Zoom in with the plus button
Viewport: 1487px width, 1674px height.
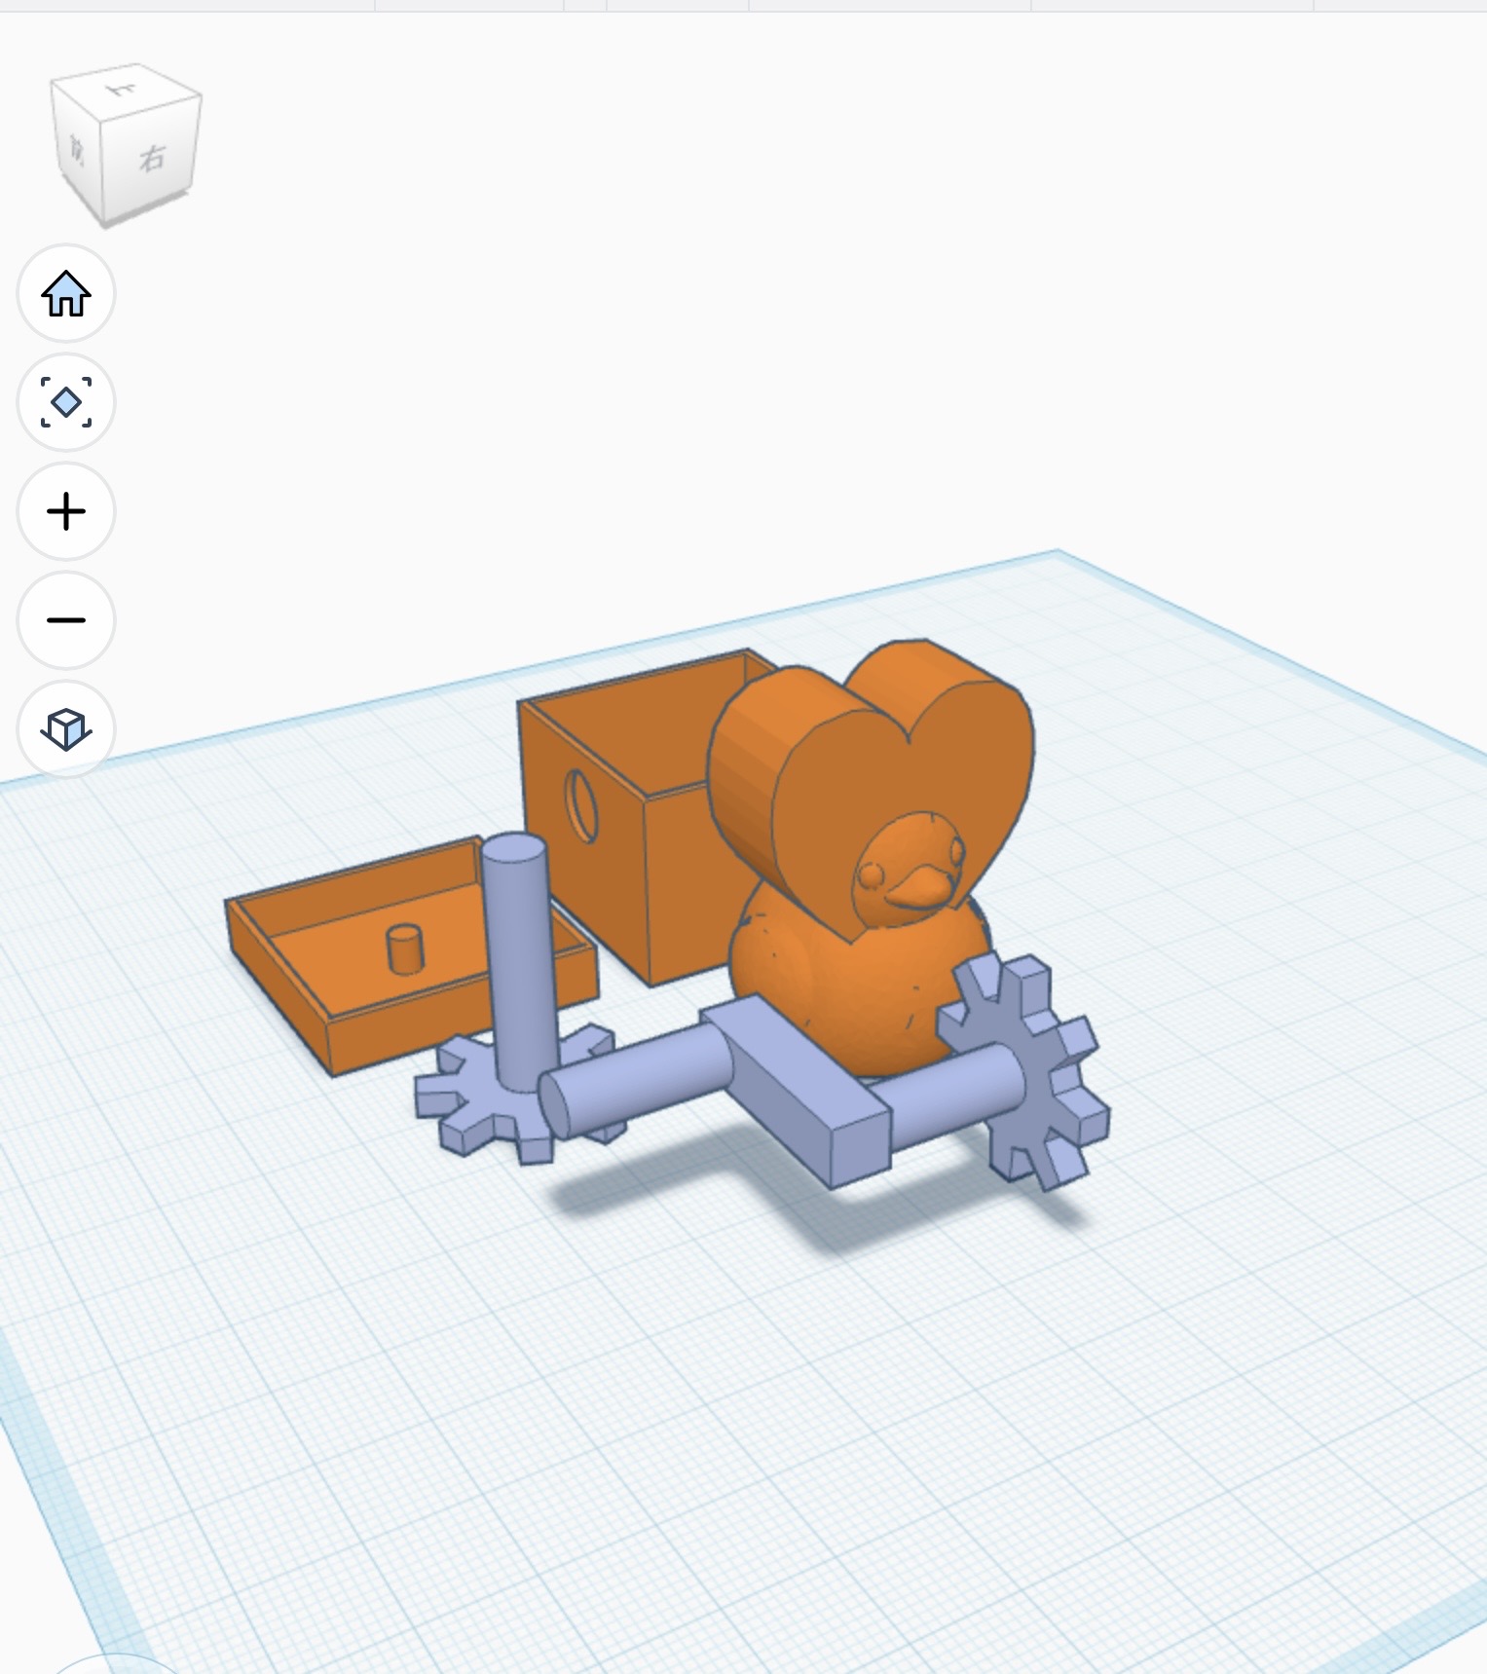(x=66, y=511)
